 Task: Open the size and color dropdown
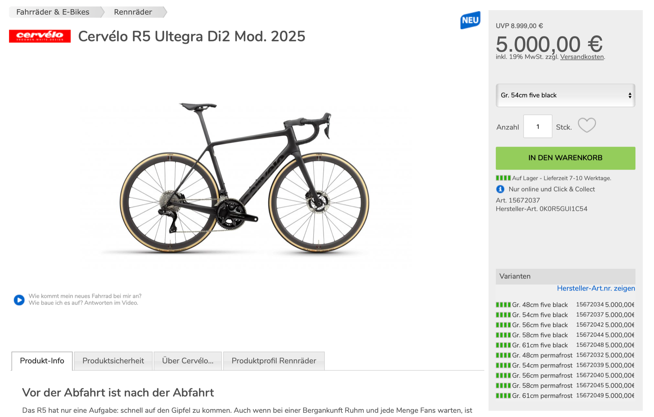[565, 95]
